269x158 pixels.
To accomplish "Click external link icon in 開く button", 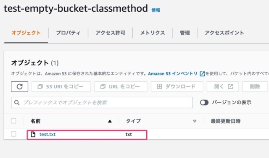I will click(230, 86).
